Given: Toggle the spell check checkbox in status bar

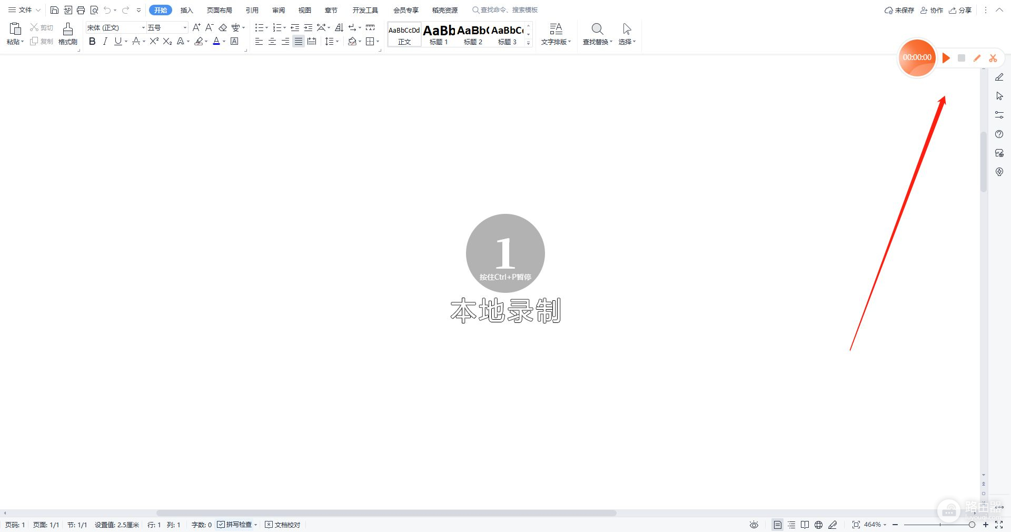Looking at the screenshot, I should [221, 525].
